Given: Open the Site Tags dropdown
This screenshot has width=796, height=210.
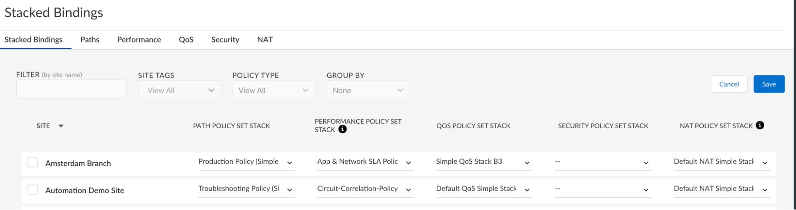Looking at the screenshot, I should point(179,90).
